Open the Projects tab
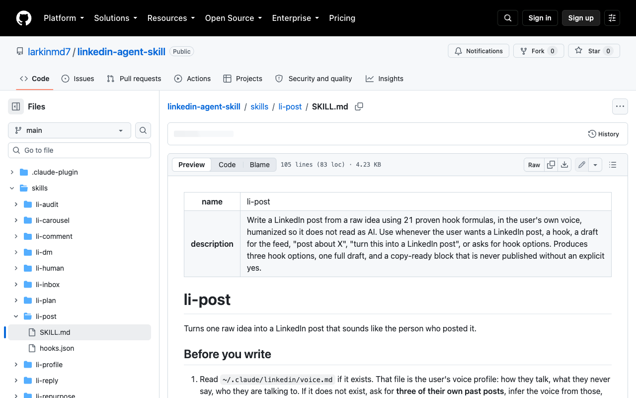The image size is (636, 398). [x=243, y=79]
